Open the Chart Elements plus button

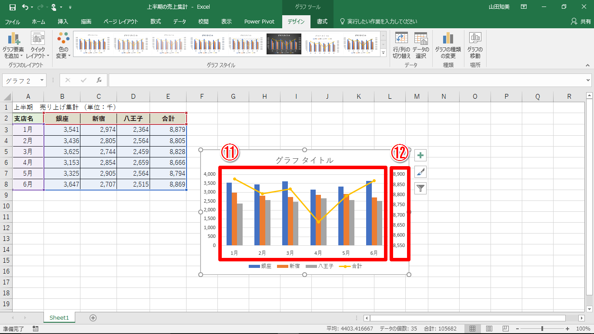click(x=420, y=155)
